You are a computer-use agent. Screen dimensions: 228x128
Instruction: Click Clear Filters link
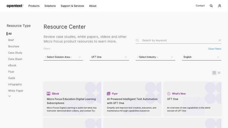(215, 49)
